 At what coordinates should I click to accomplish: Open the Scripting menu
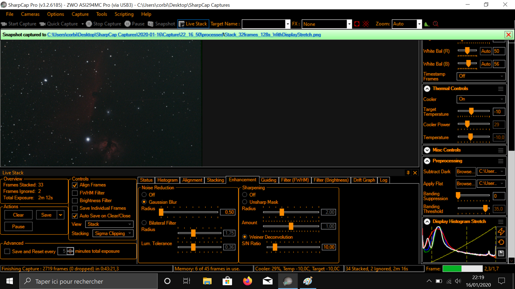coord(124,14)
